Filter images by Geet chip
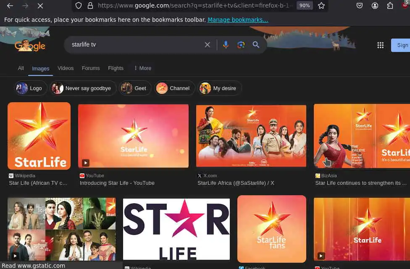Image resolution: width=410 pixels, height=269 pixels. click(x=135, y=88)
